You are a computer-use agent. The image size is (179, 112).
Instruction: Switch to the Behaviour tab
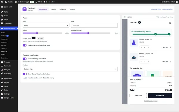click(63, 9)
